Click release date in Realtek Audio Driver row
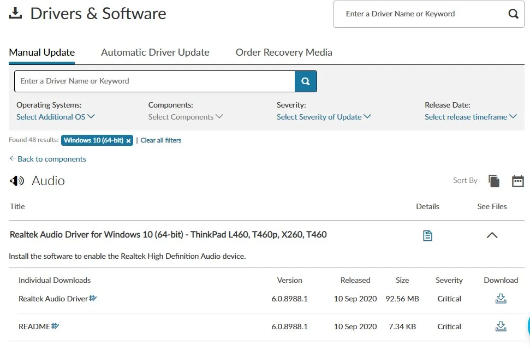 tap(355, 299)
